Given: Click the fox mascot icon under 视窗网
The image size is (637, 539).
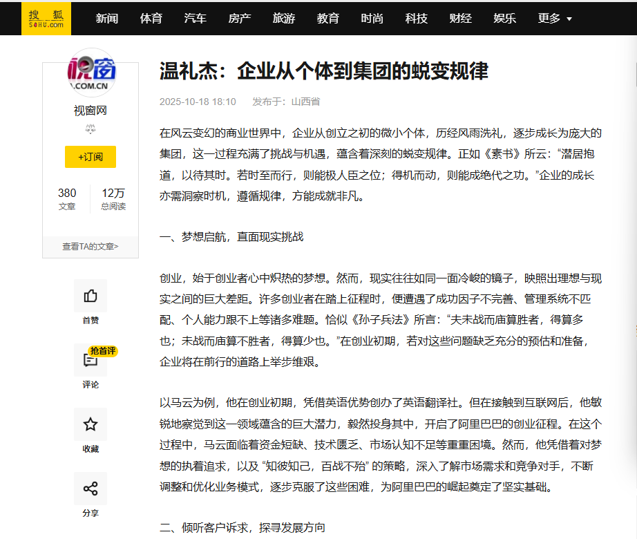Looking at the screenshot, I should point(91,129).
